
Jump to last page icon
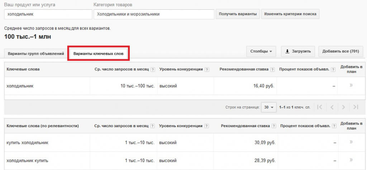355,107
